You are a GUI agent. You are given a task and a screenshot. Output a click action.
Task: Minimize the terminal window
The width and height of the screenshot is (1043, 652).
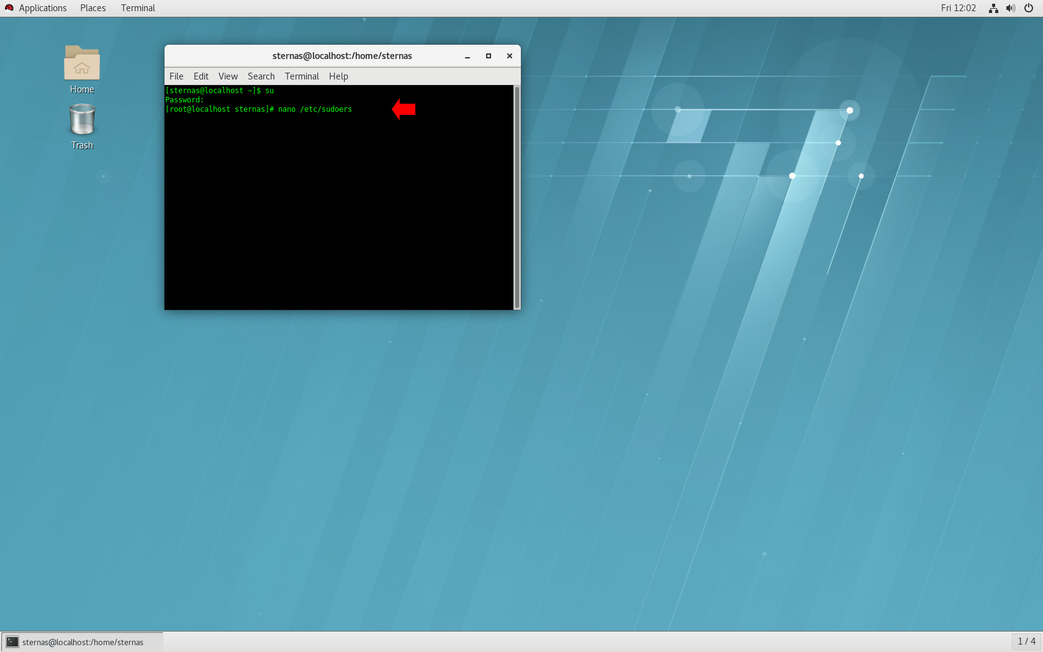467,56
